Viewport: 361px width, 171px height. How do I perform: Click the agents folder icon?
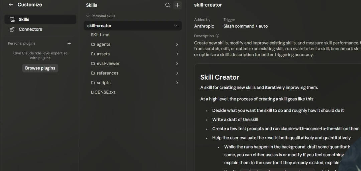[x=93, y=44]
